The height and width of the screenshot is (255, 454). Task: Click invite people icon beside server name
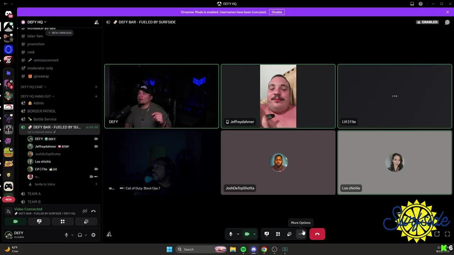coord(96,22)
